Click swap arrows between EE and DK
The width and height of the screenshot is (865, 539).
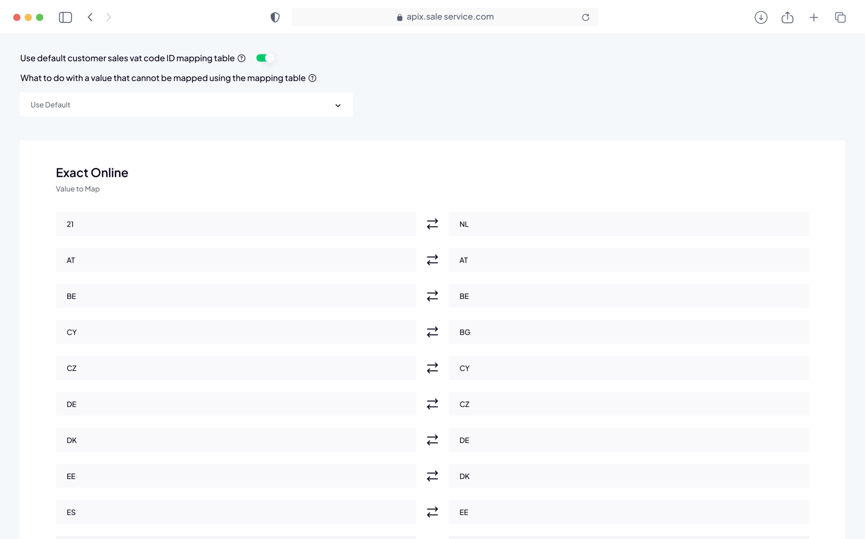tap(432, 476)
